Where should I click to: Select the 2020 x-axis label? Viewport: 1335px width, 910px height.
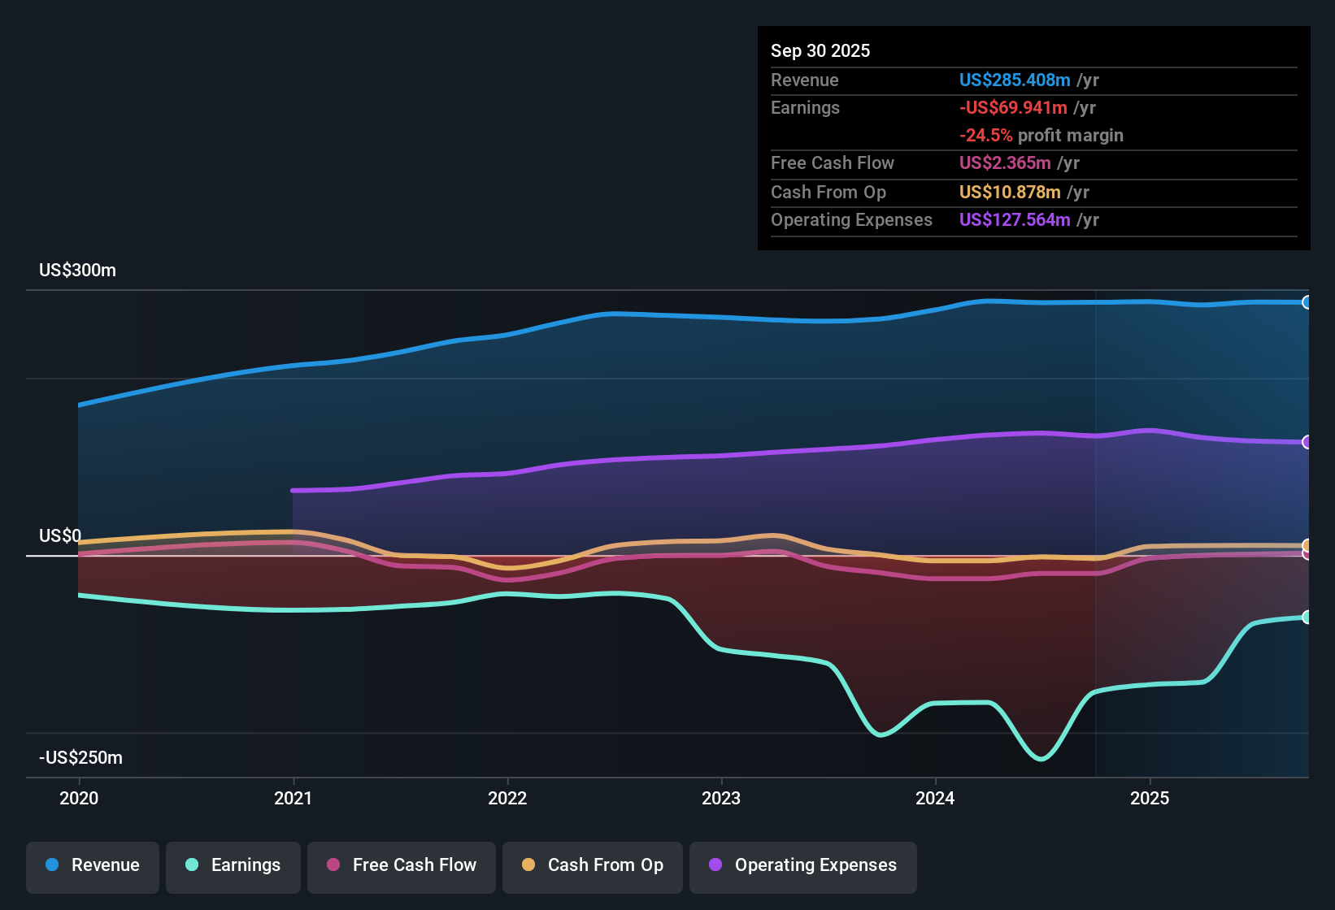pyautogui.click(x=79, y=798)
